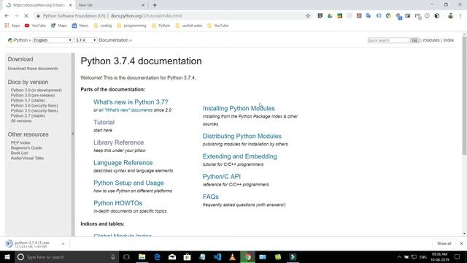Click the browser back arrow
Viewport: 467px width, 263px height.
click(x=7, y=16)
